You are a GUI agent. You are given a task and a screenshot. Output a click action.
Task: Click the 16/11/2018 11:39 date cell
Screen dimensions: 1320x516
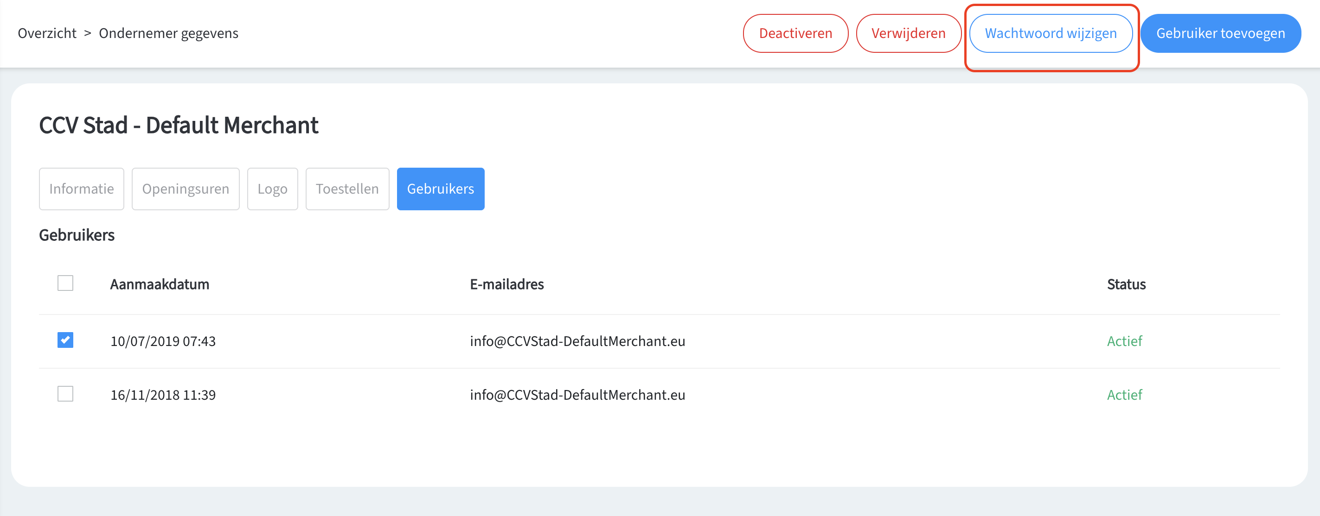pyautogui.click(x=163, y=395)
